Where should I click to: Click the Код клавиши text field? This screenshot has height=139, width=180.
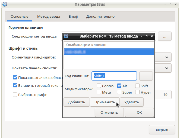tap(114, 76)
